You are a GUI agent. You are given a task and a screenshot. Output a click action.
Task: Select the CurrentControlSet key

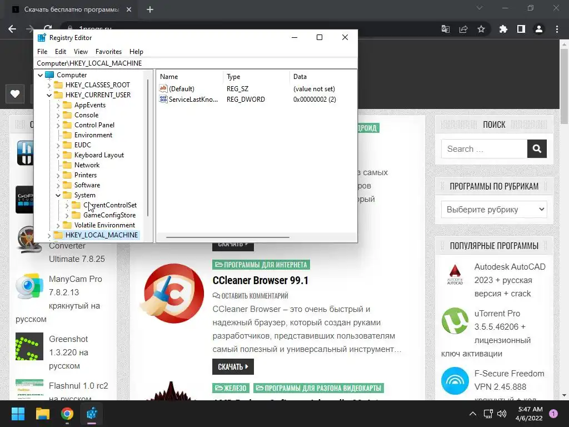pos(110,205)
